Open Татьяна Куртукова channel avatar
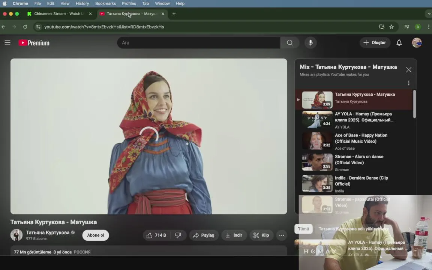432x270 pixels. [x=16, y=235]
